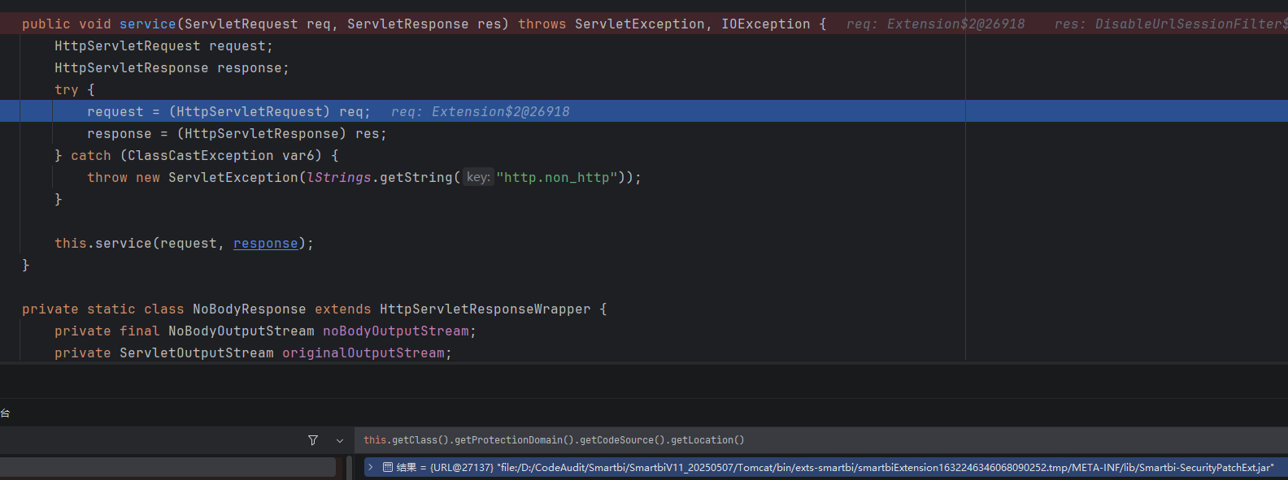Image resolution: width=1288 pixels, height=480 pixels.
Task: Expand the 结果 URL result node
Action: point(371,467)
